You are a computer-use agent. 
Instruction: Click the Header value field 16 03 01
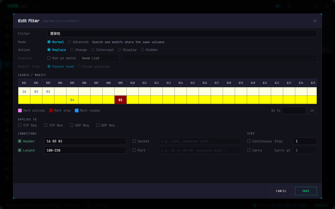click(x=85, y=141)
